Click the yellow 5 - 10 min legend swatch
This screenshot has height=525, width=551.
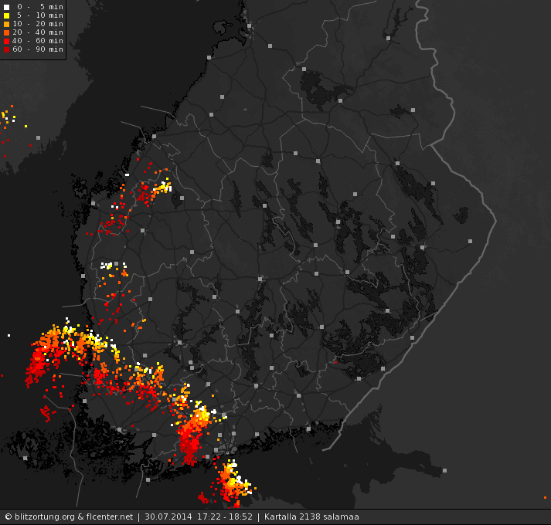pyautogui.click(x=6, y=15)
